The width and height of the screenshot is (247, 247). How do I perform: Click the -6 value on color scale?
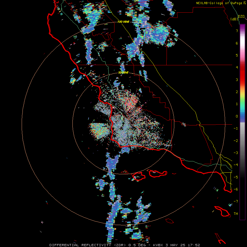coord(236,189)
